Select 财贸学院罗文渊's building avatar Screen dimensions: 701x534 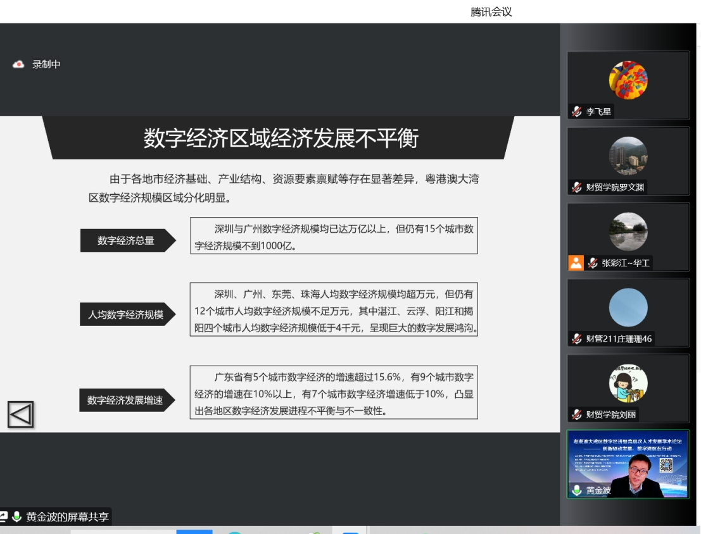coord(628,156)
